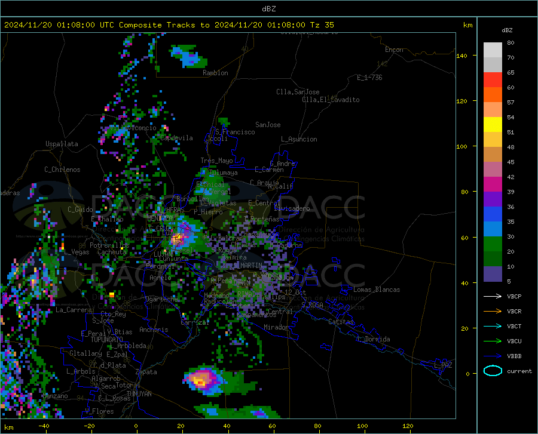Click the Ugarteche map label
Screen dimensions: 538x434
(x=162, y=299)
